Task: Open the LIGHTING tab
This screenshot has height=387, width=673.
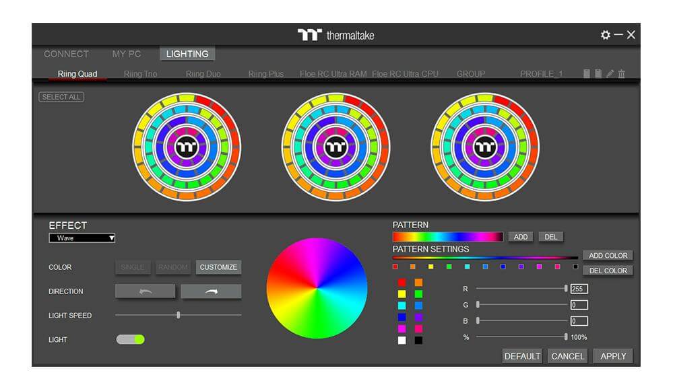Action: [x=187, y=54]
